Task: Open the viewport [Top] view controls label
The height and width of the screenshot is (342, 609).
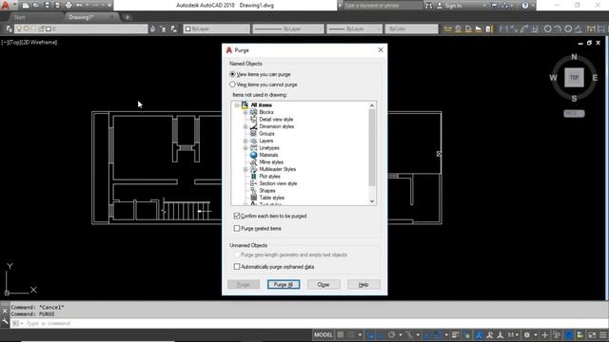Action: click(x=16, y=42)
